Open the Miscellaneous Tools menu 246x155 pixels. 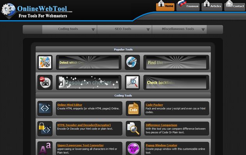(x=179, y=29)
